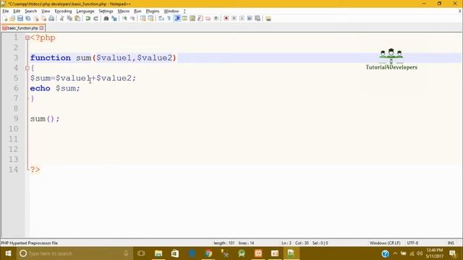This screenshot has height=260, width=463.
Task: Toggle show all characters icon
Action: click(x=169, y=19)
